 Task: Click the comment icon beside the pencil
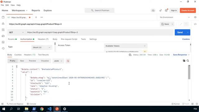pyautogui.click(x=186, y=24)
